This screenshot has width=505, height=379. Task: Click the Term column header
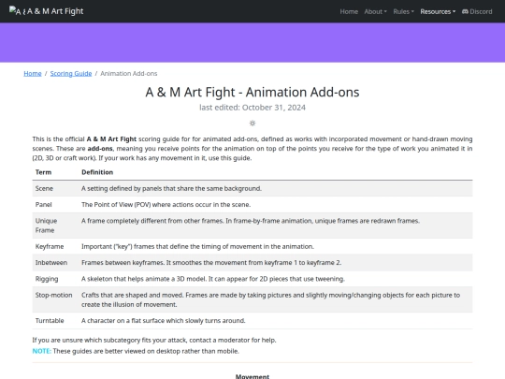(43, 172)
